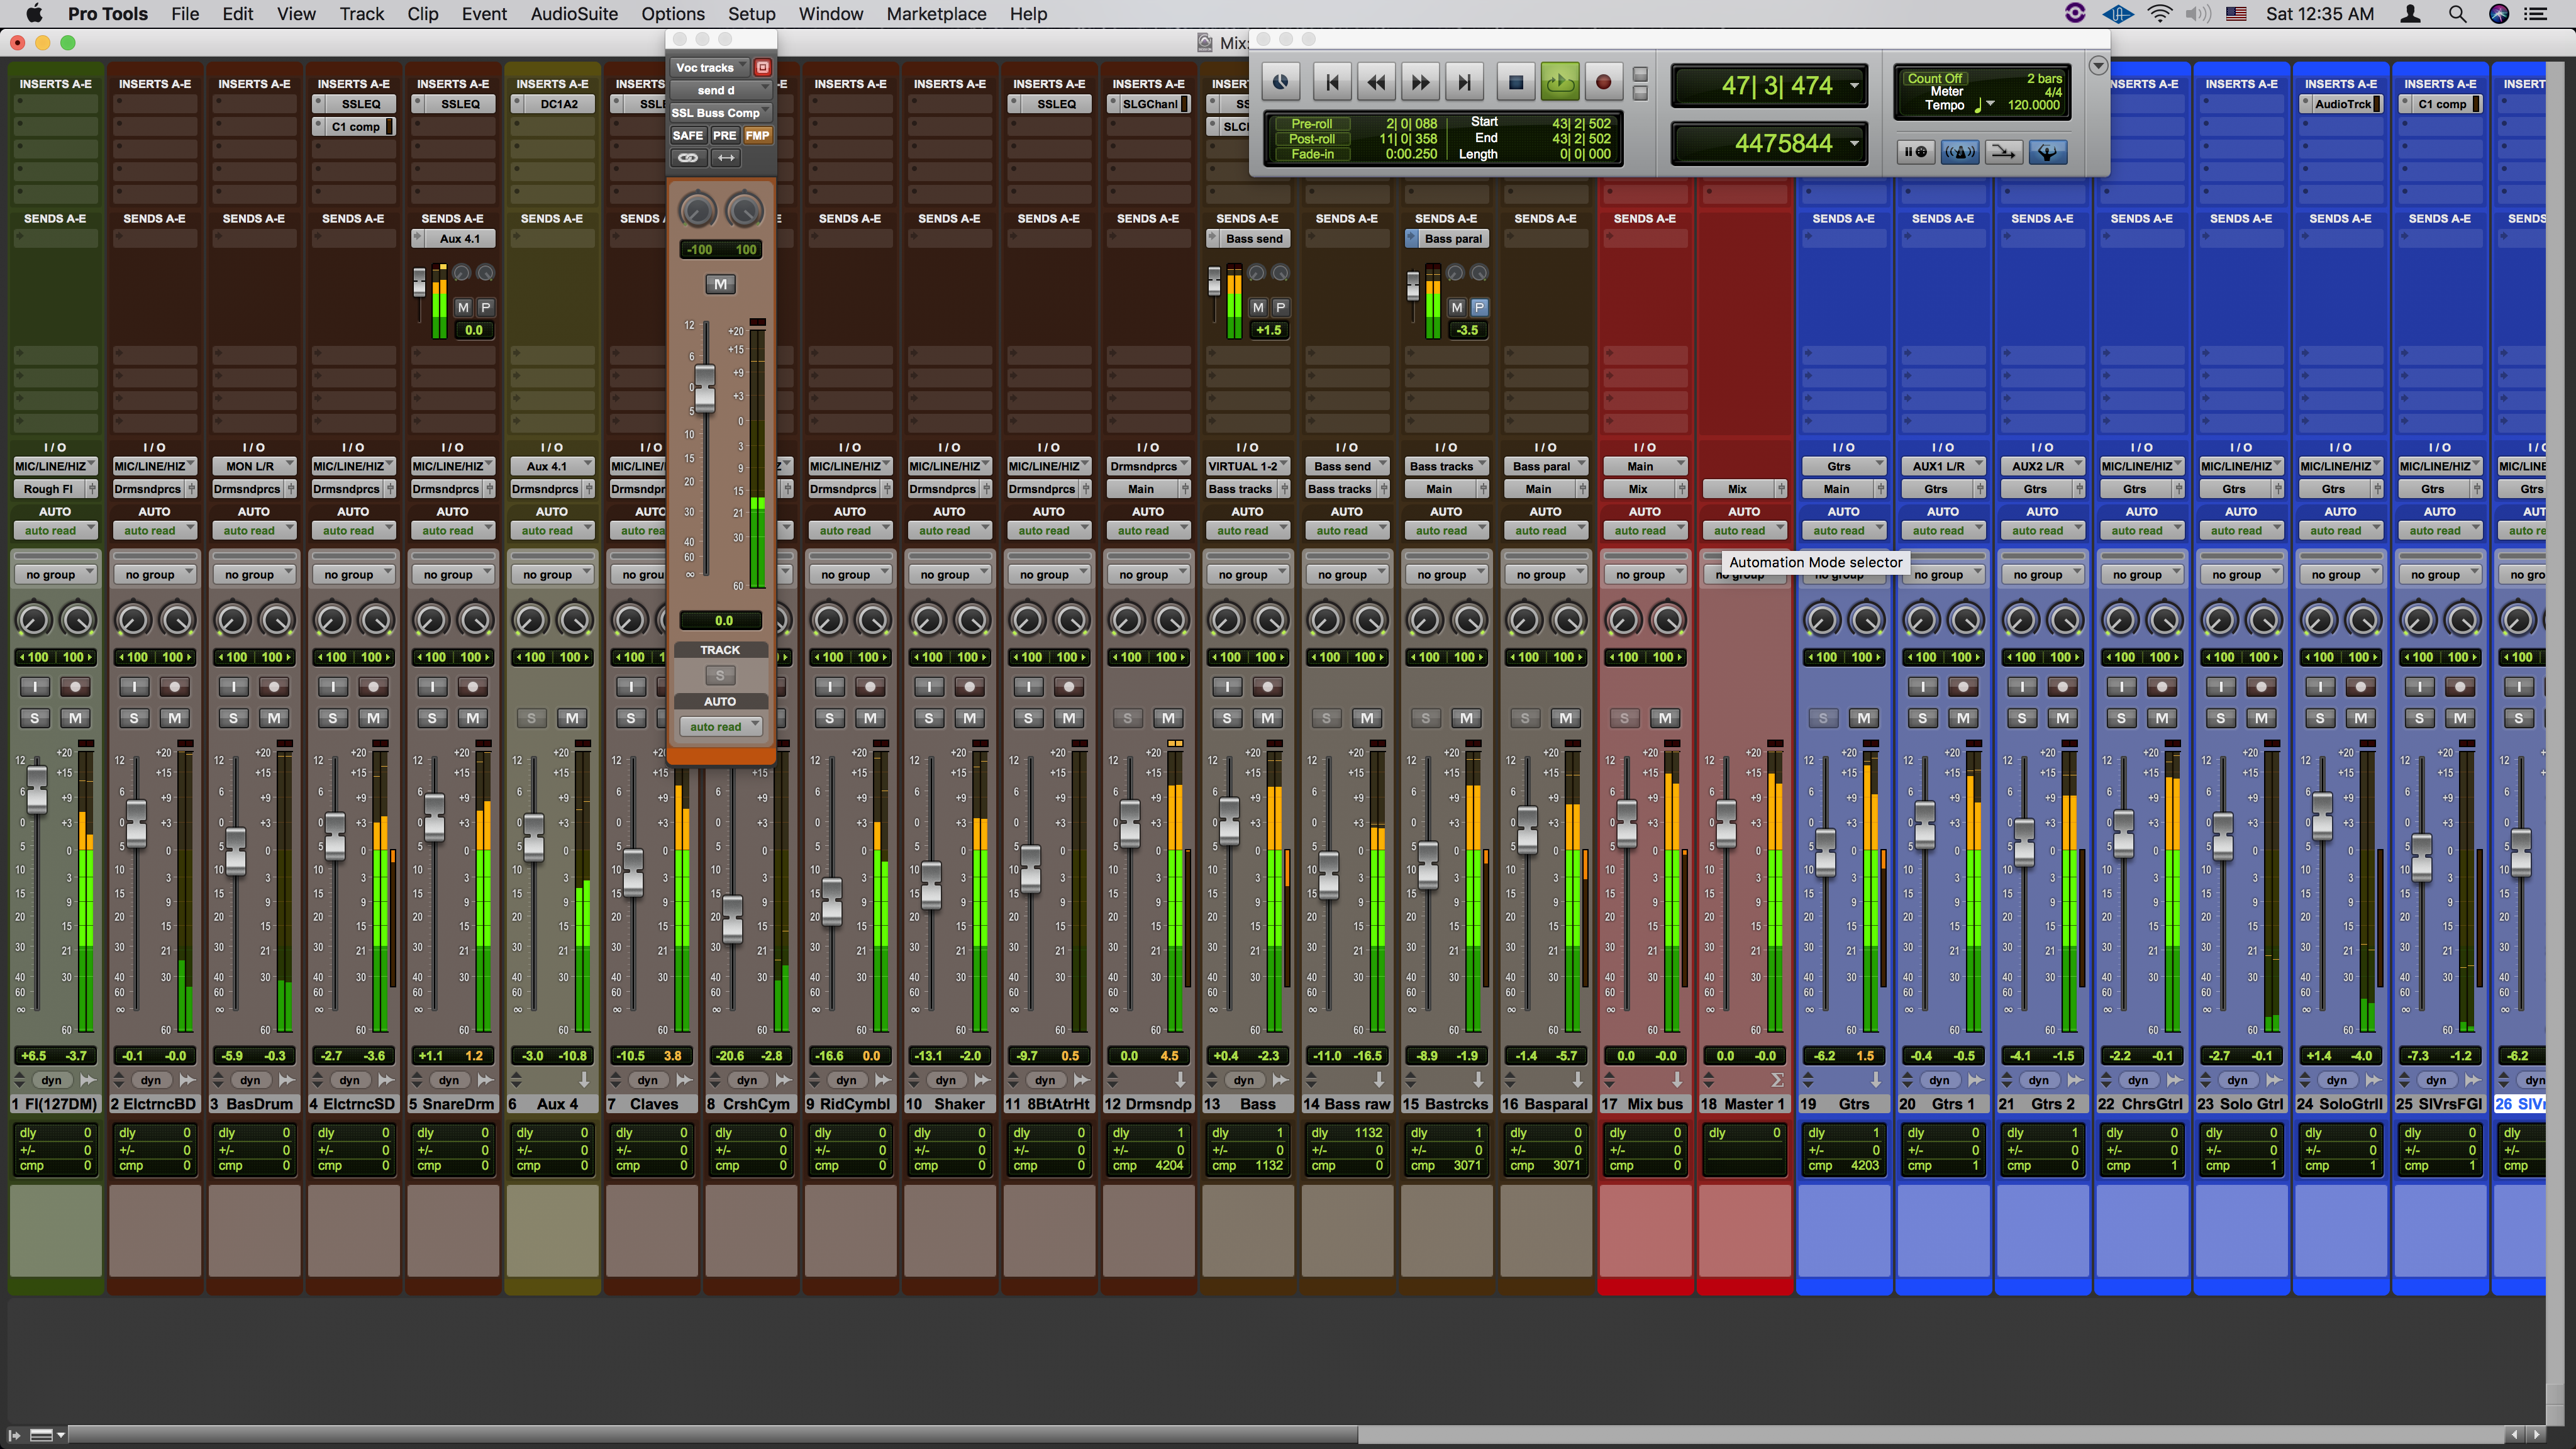Open Wi-Fi status menu
Viewport: 2576px width, 1449px height.
(2160, 14)
